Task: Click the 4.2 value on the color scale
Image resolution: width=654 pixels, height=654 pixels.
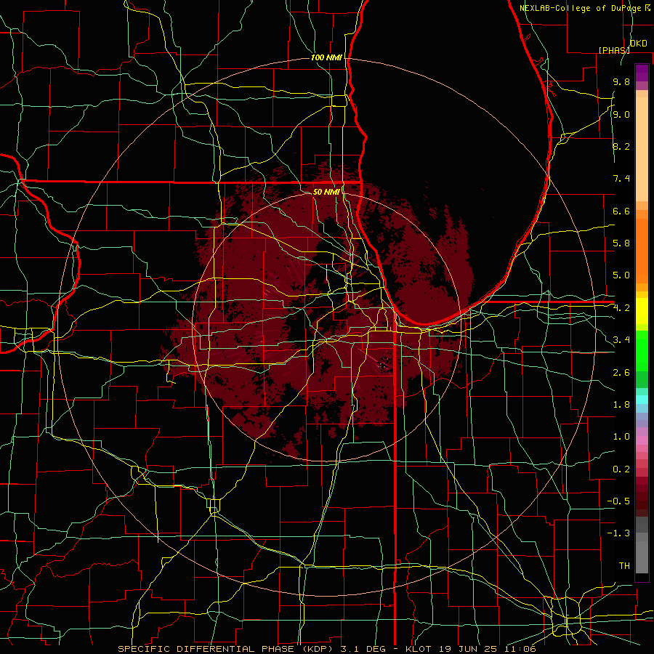Action: click(x=621, y=308)
